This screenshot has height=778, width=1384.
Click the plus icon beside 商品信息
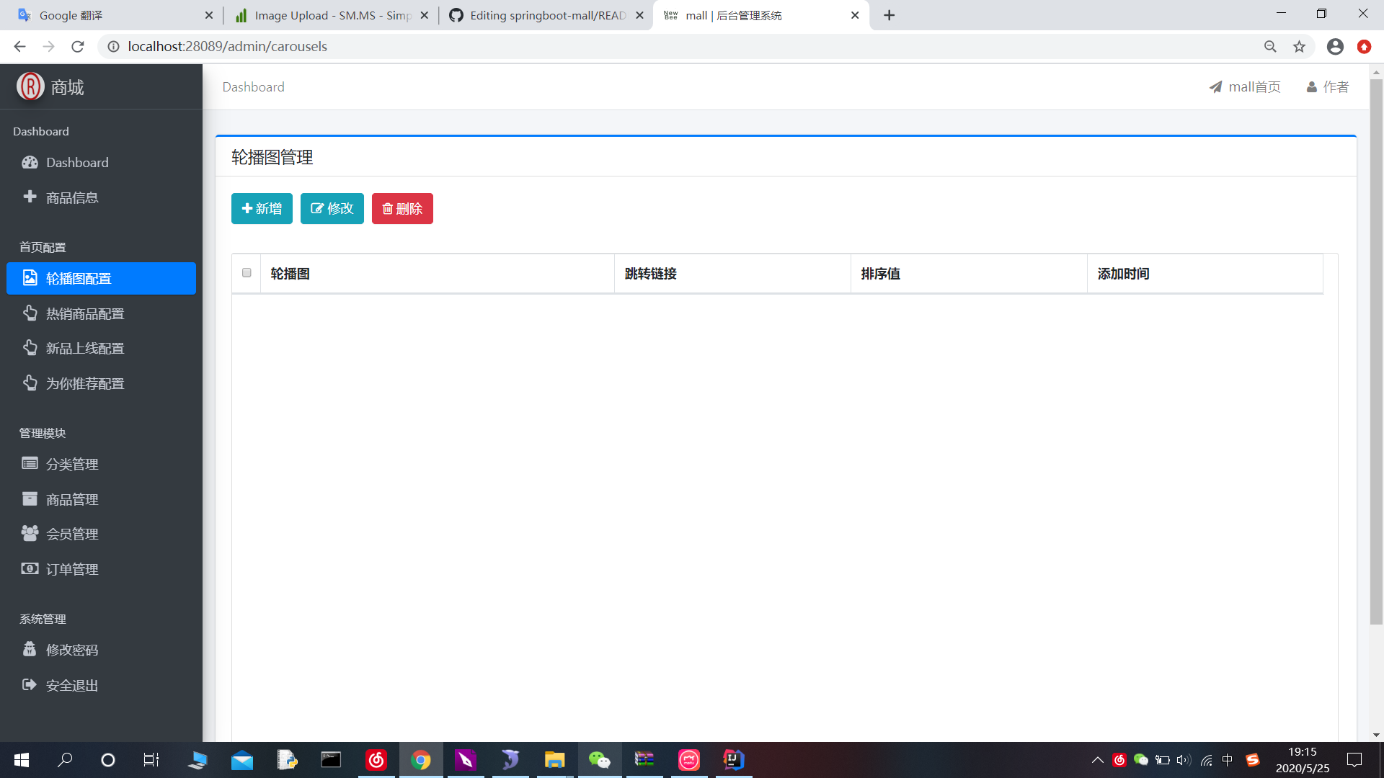pyautogui.click(x=30, y=197)
